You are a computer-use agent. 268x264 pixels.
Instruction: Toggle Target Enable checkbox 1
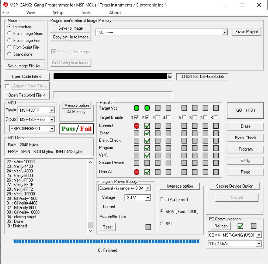tap(136, 118)
